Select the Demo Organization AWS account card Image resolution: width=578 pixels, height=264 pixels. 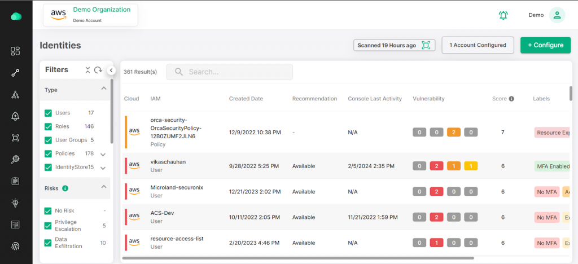[x=90, y=14]
